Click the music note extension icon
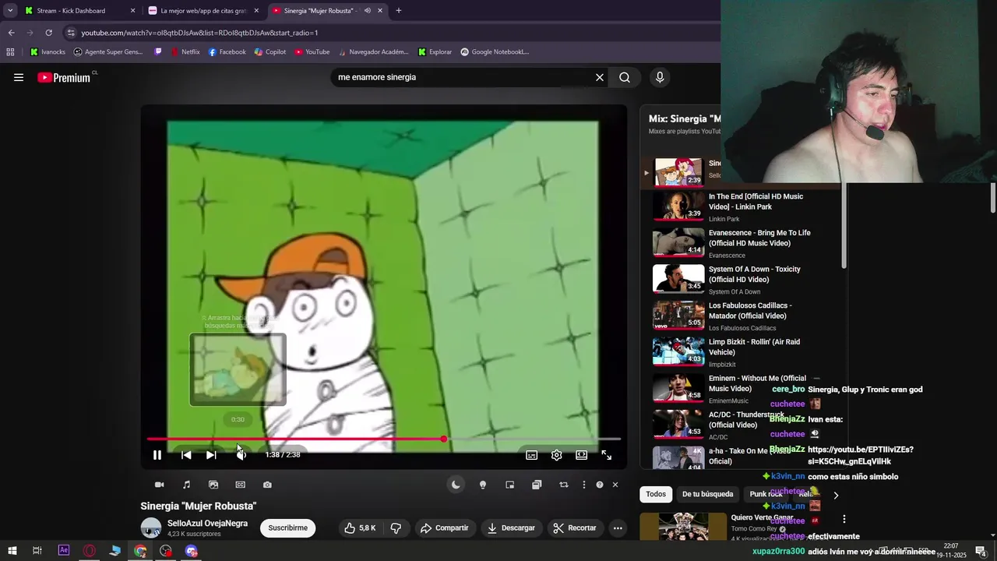 [186, 485]
